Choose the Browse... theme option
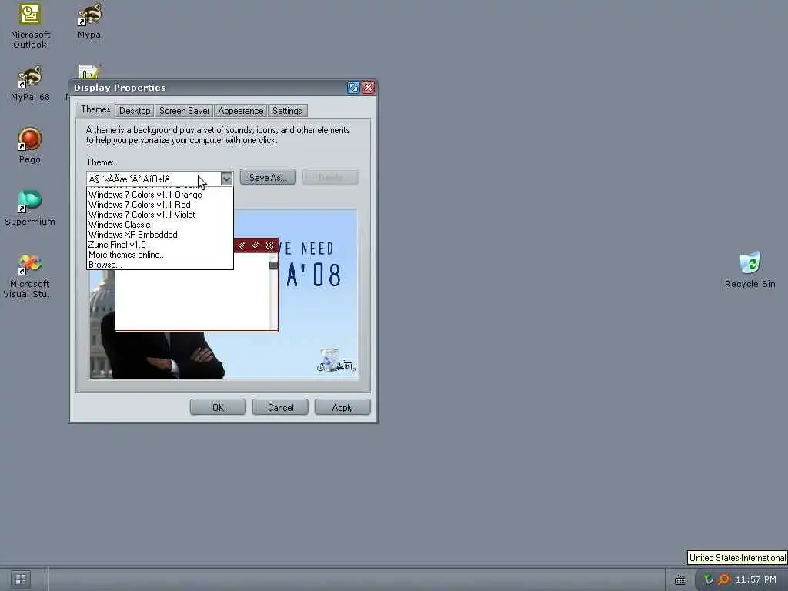 (160, 265)
